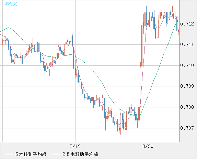Screen dimensions: 197x159
Task: Click the 30分足 timeframe label
Action: pos(11,3)
